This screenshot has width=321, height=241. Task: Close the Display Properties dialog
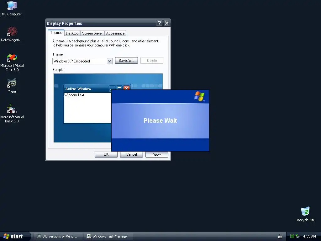tap(167, 23)
